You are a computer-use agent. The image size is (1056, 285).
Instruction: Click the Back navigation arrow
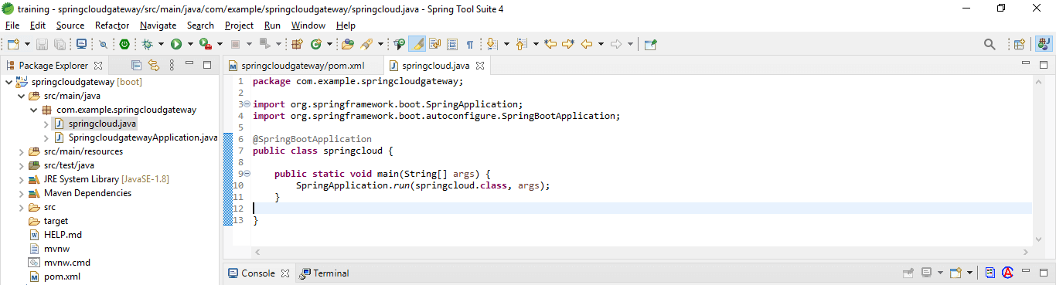[x=587, y=44]
